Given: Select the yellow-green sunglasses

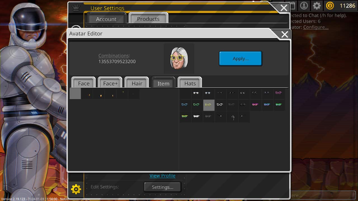Looking at the screenshot, I should point(185,117).
